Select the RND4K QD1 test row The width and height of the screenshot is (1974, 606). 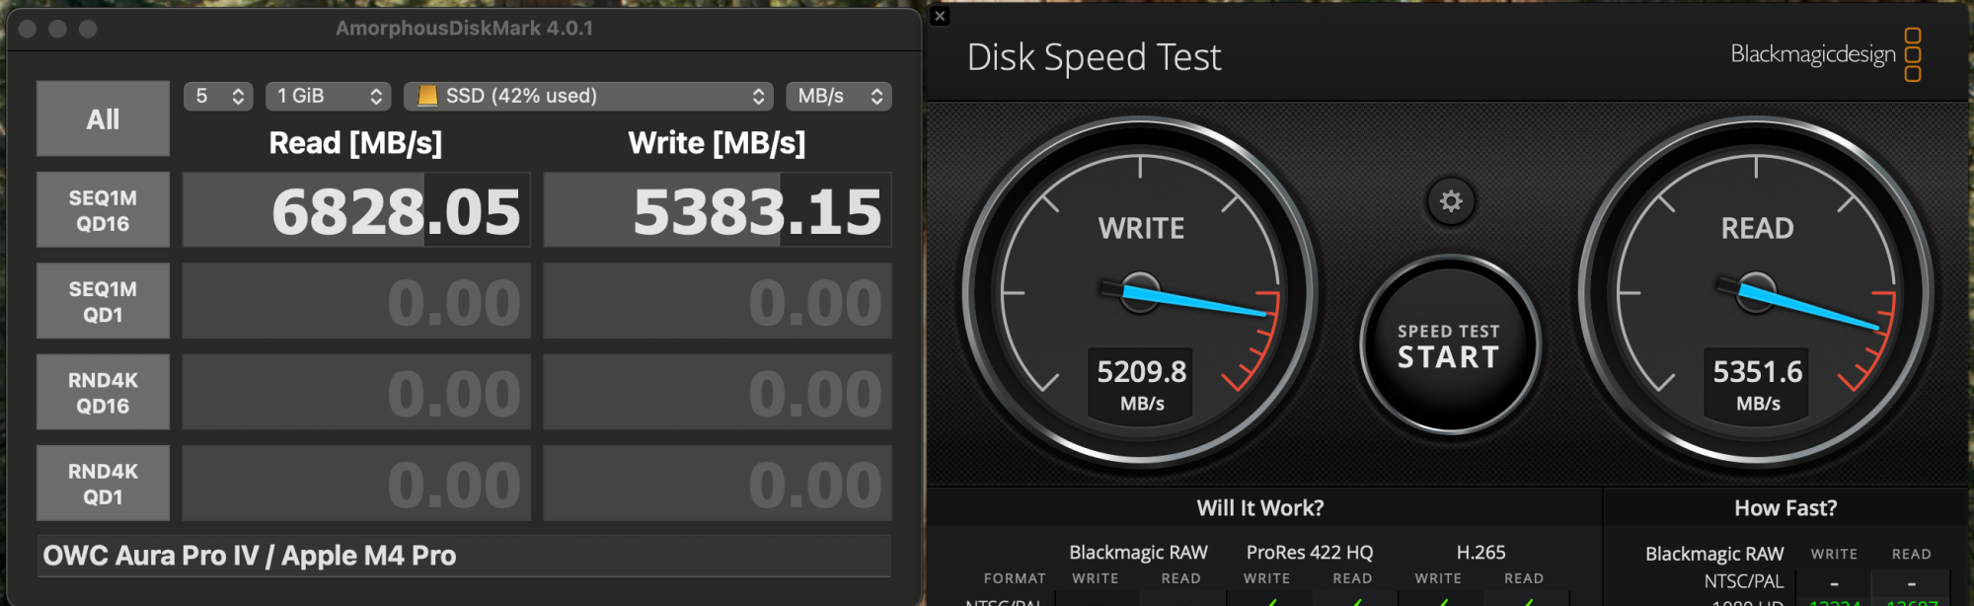tap(103, 482)
